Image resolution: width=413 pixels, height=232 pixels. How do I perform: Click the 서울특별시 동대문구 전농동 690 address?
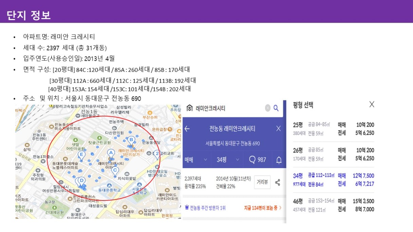pos(233,143)
